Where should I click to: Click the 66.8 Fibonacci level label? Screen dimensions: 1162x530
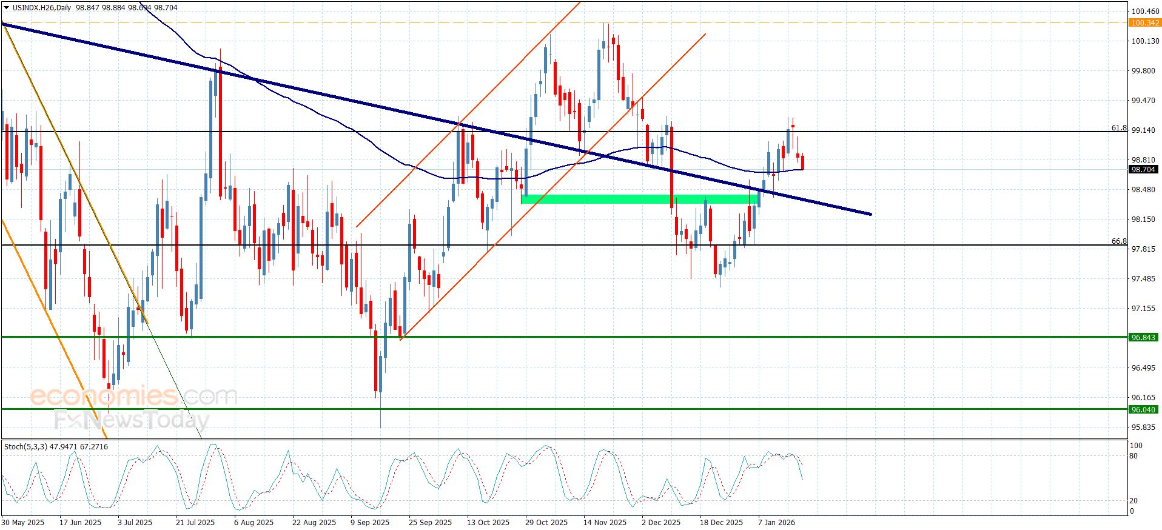tap(1119, 241)
